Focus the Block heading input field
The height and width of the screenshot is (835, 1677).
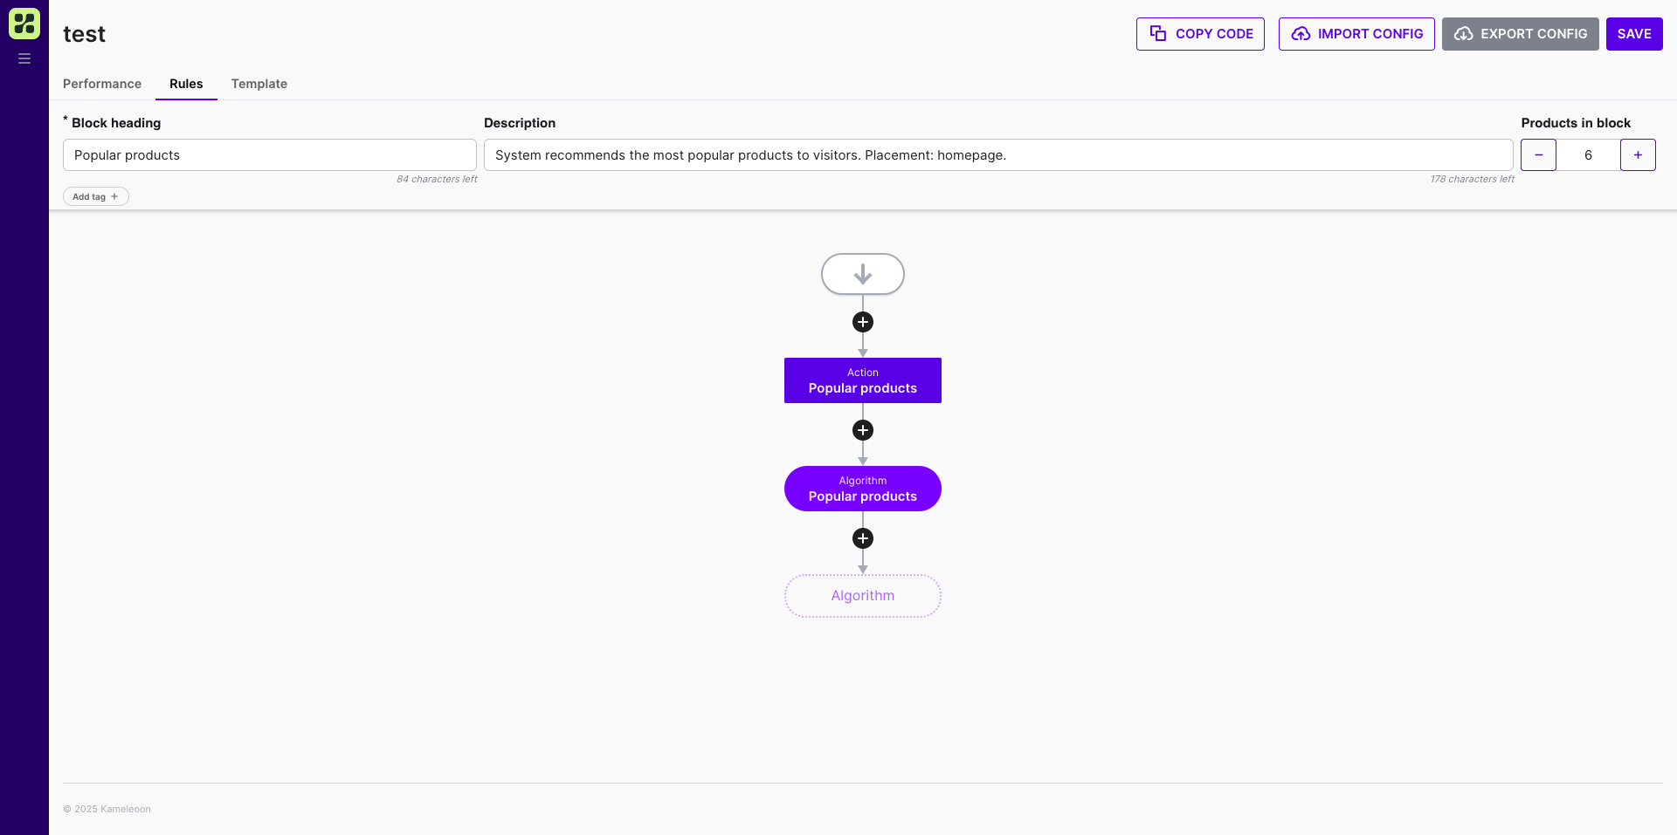(x=269, y=155)
